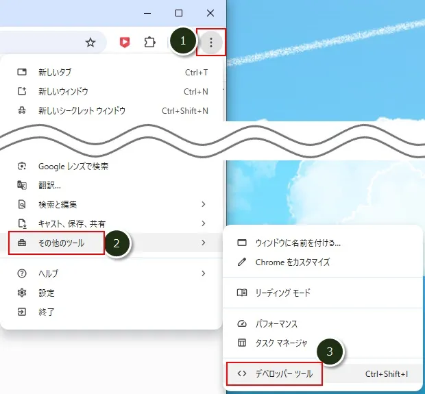
Task: Click 終了 to exit Chrome
Action: (47, 312)
